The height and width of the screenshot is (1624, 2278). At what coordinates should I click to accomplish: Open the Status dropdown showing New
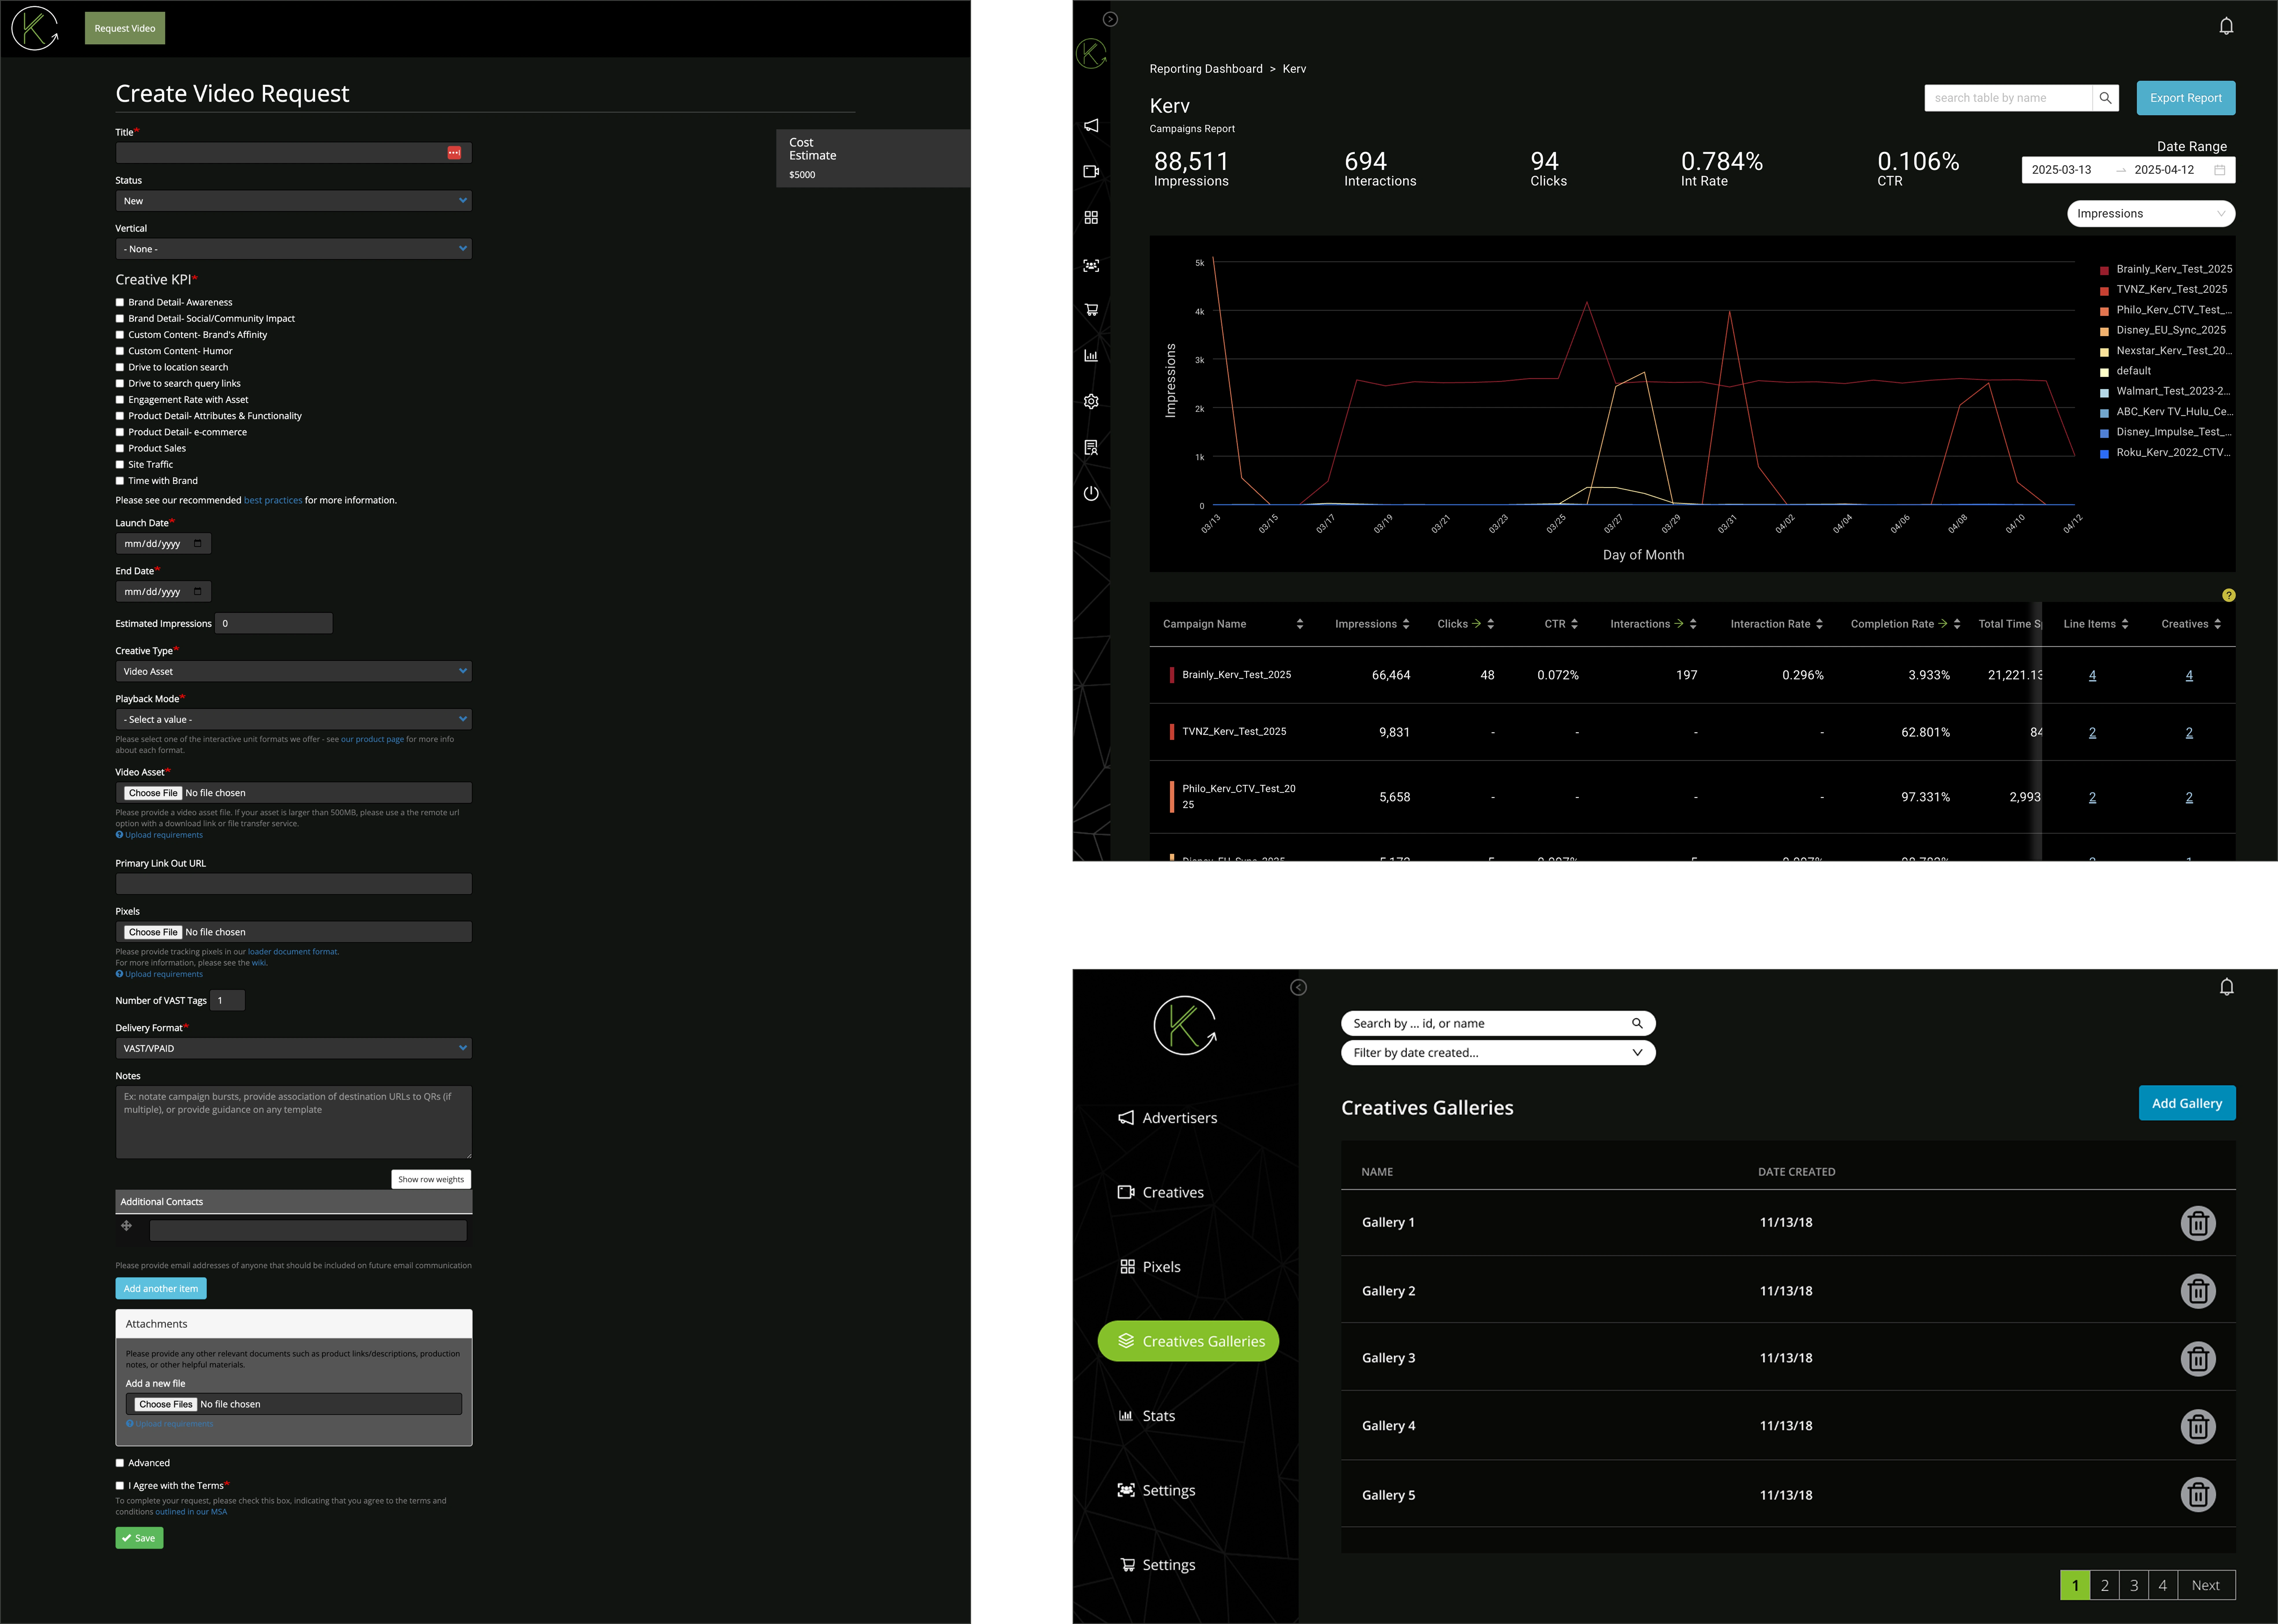pyautogui.click(x=293, y=201)
